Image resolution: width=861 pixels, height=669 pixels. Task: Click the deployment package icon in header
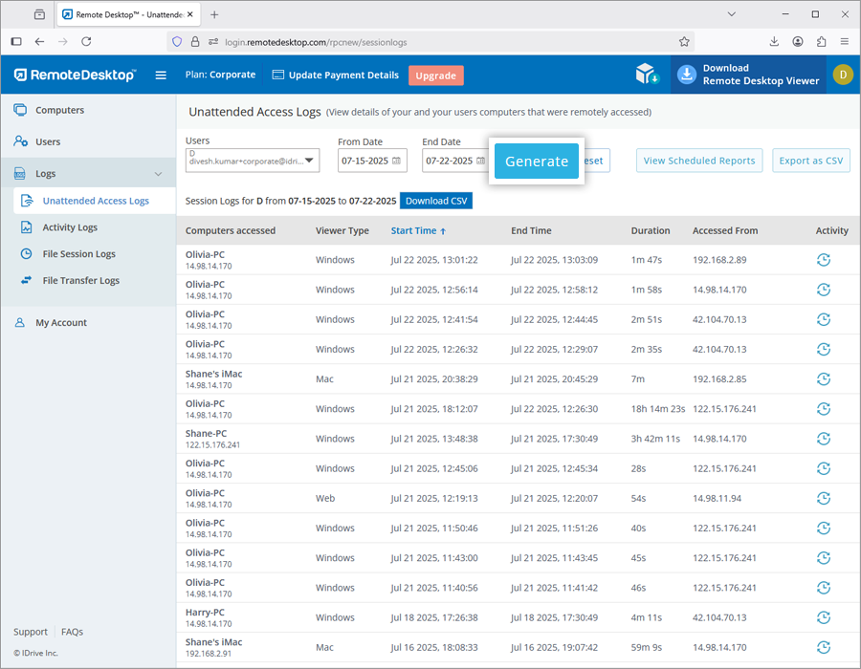648,75
